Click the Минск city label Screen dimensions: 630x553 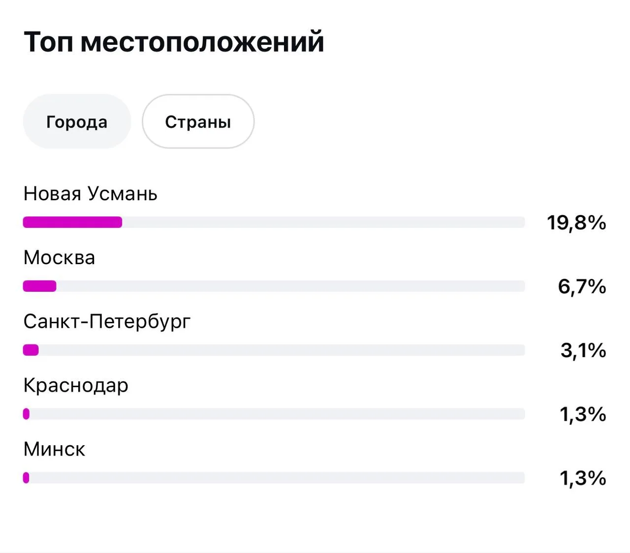(54, 449)
